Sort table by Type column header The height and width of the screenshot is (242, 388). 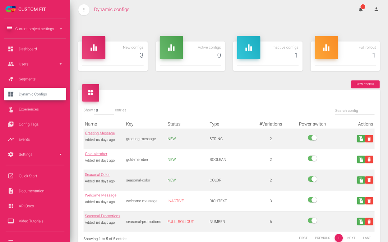point(214,124)
